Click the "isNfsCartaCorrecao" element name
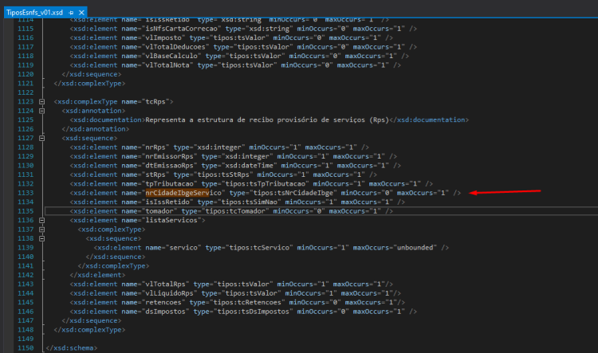Viewport: 598px width, 353px height. (181, 29)
